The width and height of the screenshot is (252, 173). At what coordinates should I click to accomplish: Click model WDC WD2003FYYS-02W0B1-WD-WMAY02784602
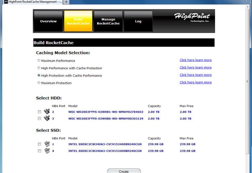coord(106,112)
